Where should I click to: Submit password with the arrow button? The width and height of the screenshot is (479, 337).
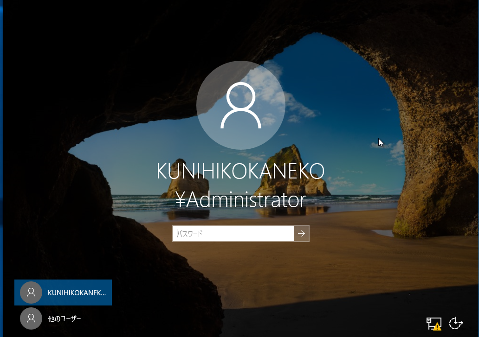302,234
